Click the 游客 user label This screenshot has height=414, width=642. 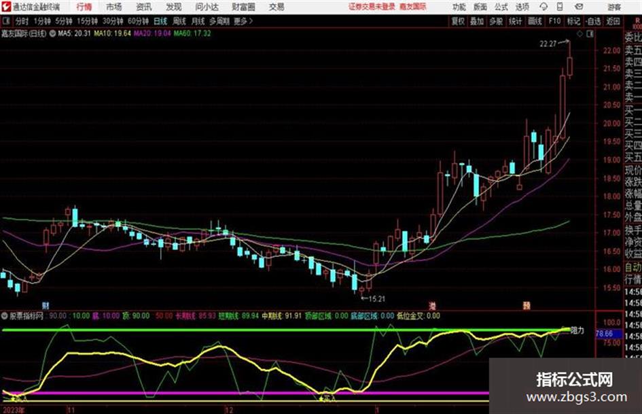[x=613, y=7]
